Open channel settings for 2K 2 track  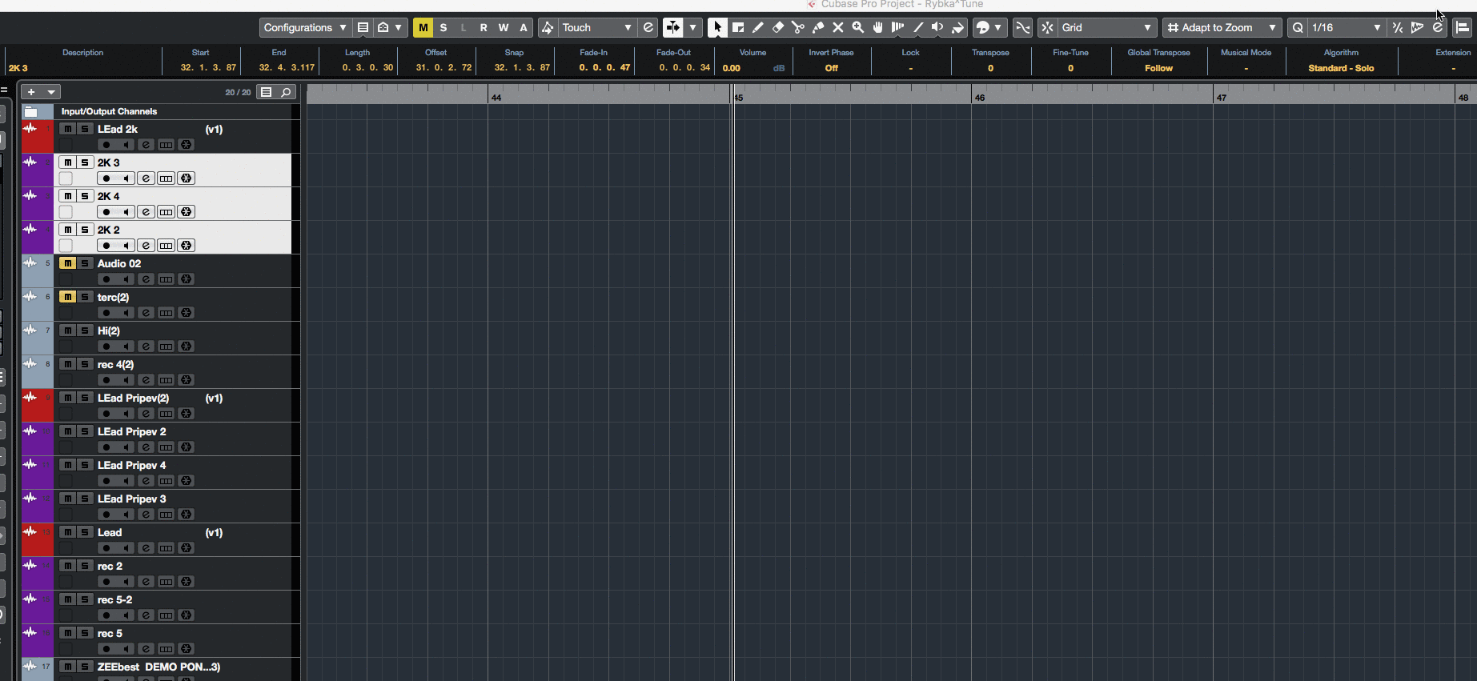tap(146, 246)
